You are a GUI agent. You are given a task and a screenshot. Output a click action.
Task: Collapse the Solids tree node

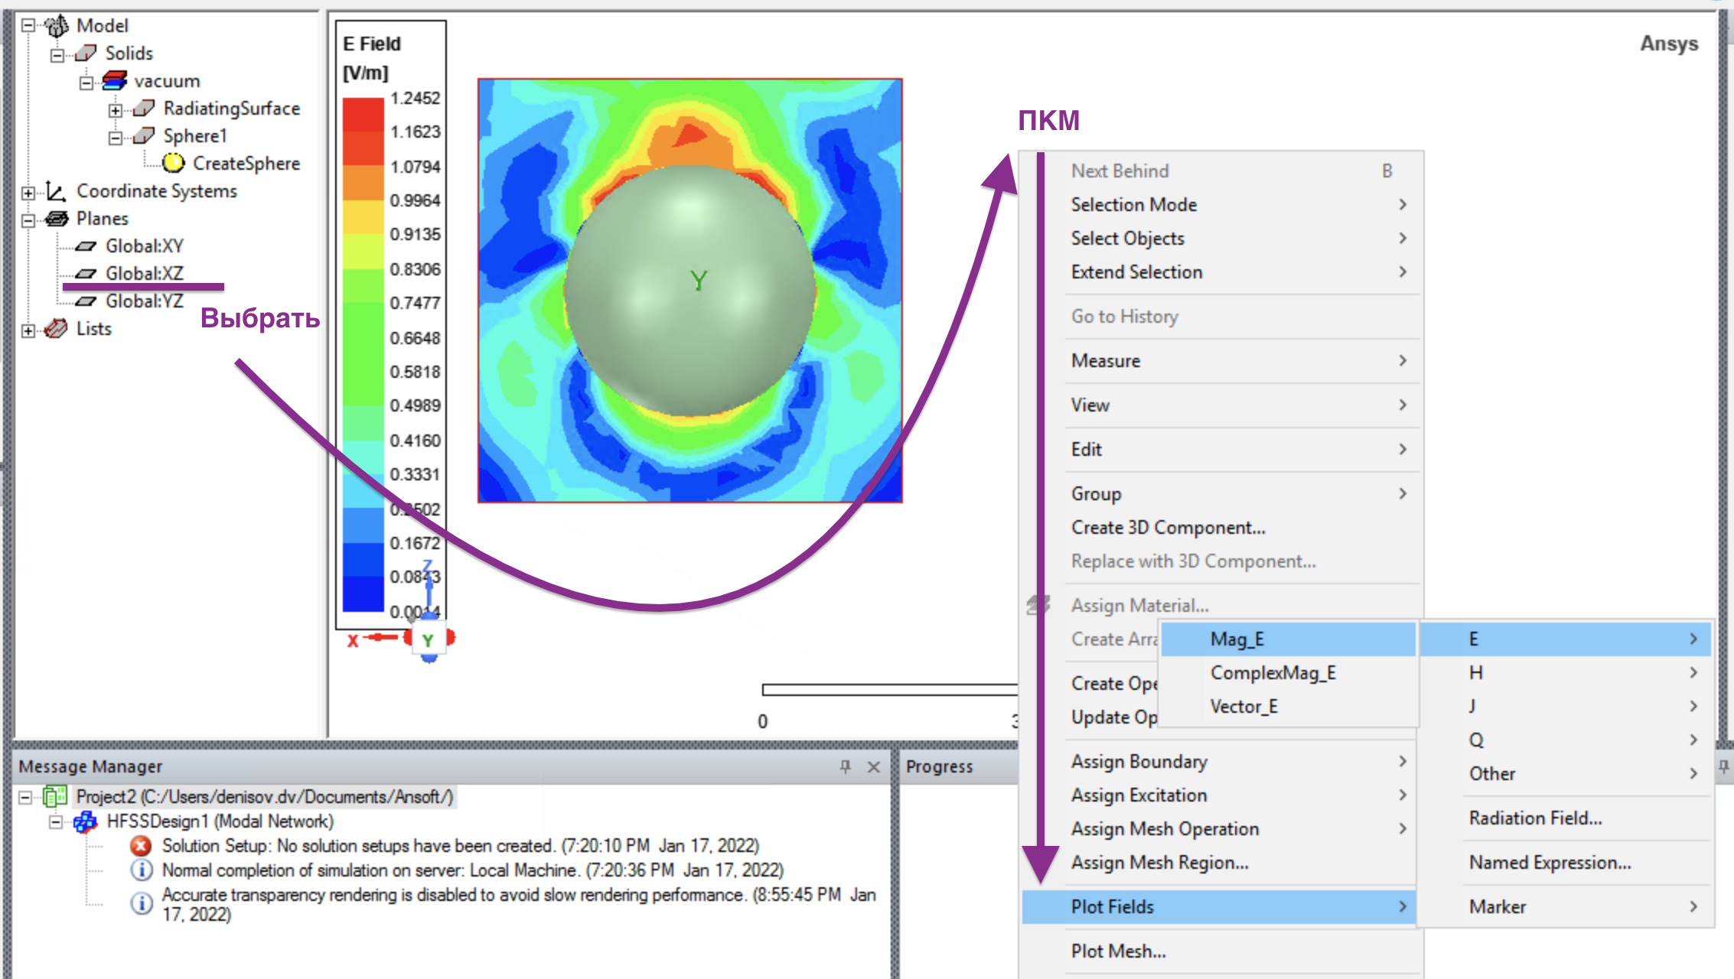57,55
